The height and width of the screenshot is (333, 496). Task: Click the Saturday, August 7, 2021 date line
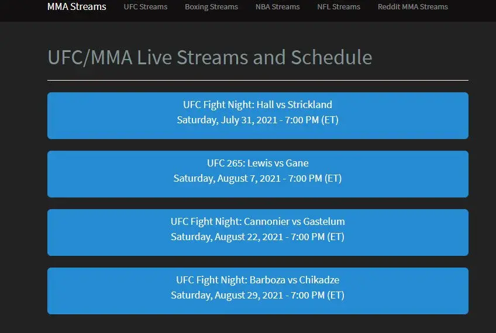tap(257, 179)
